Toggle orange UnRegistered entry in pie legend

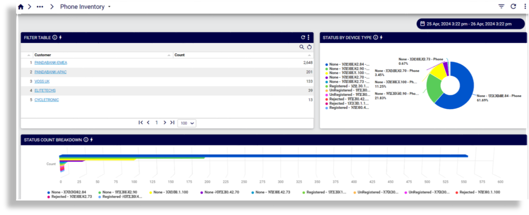[347, 90]
